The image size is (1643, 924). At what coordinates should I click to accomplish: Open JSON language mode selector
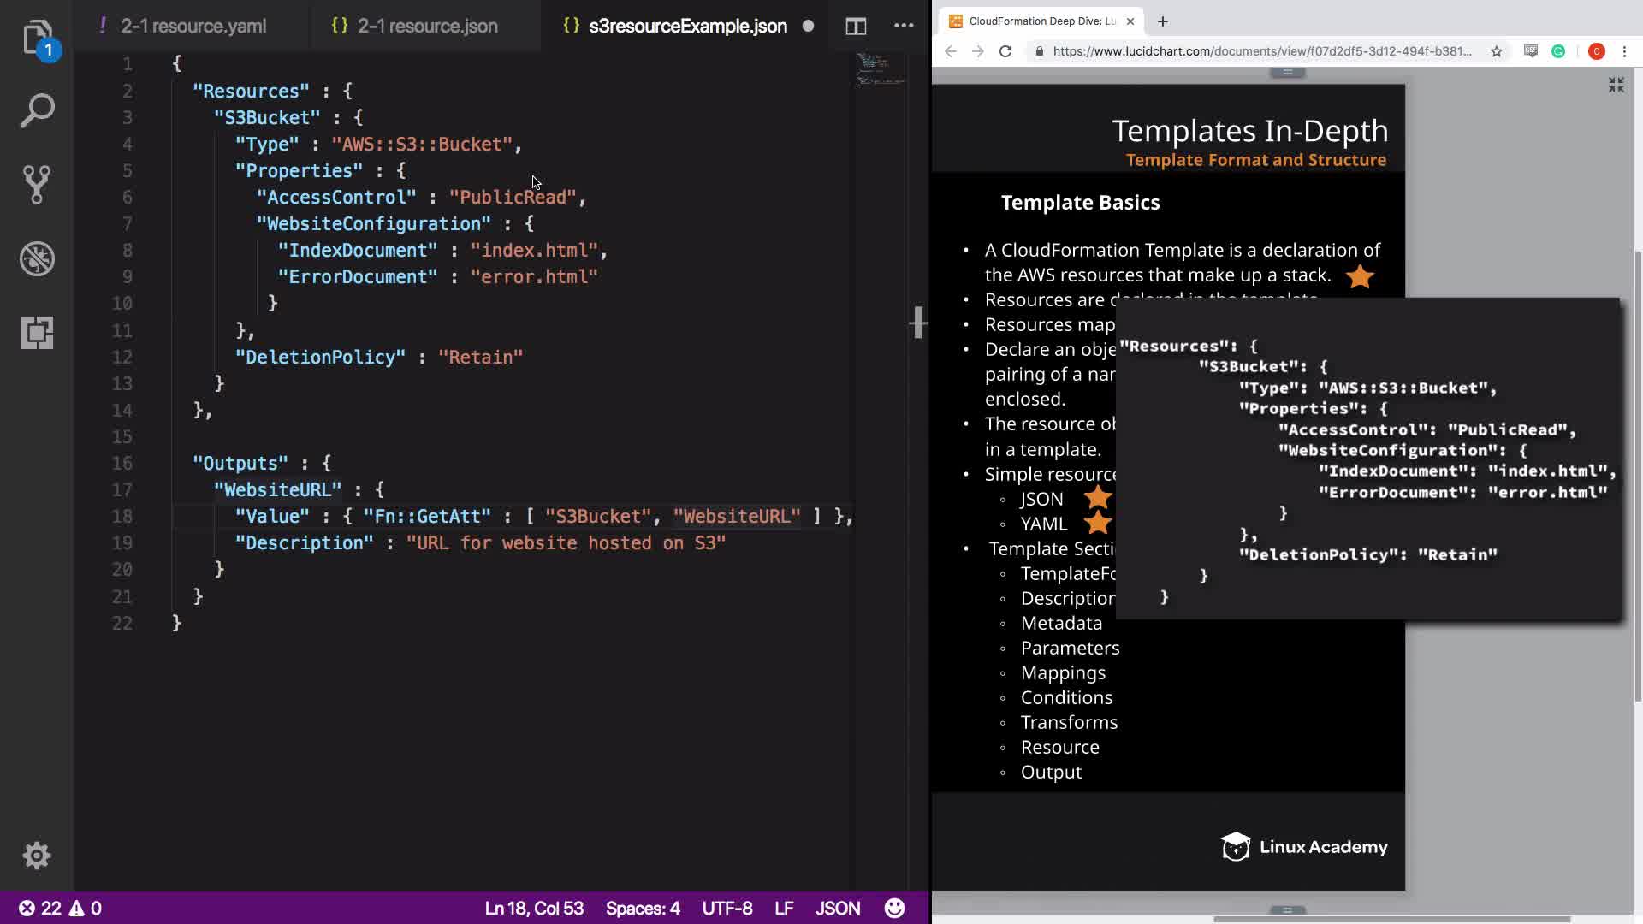(837, 908)
